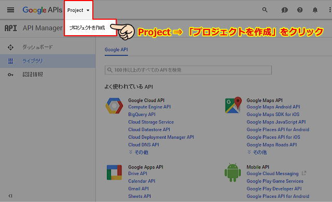Image resolution: width=332 pixels, height=202 pixels.
Task: Click the Google Cloud API heading
Action: pyautogui.click(x=146, y=100)
